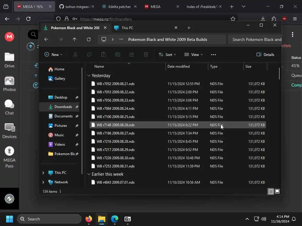302x226 pixels.
Task: Toggle the Details pane
Action: (x=265, y=54)
